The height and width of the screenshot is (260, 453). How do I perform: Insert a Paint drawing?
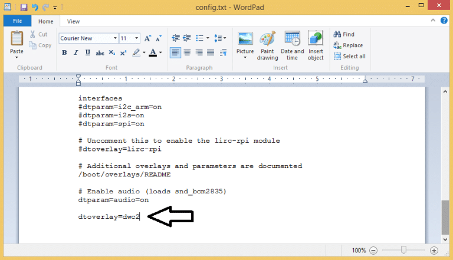[268, 45]
